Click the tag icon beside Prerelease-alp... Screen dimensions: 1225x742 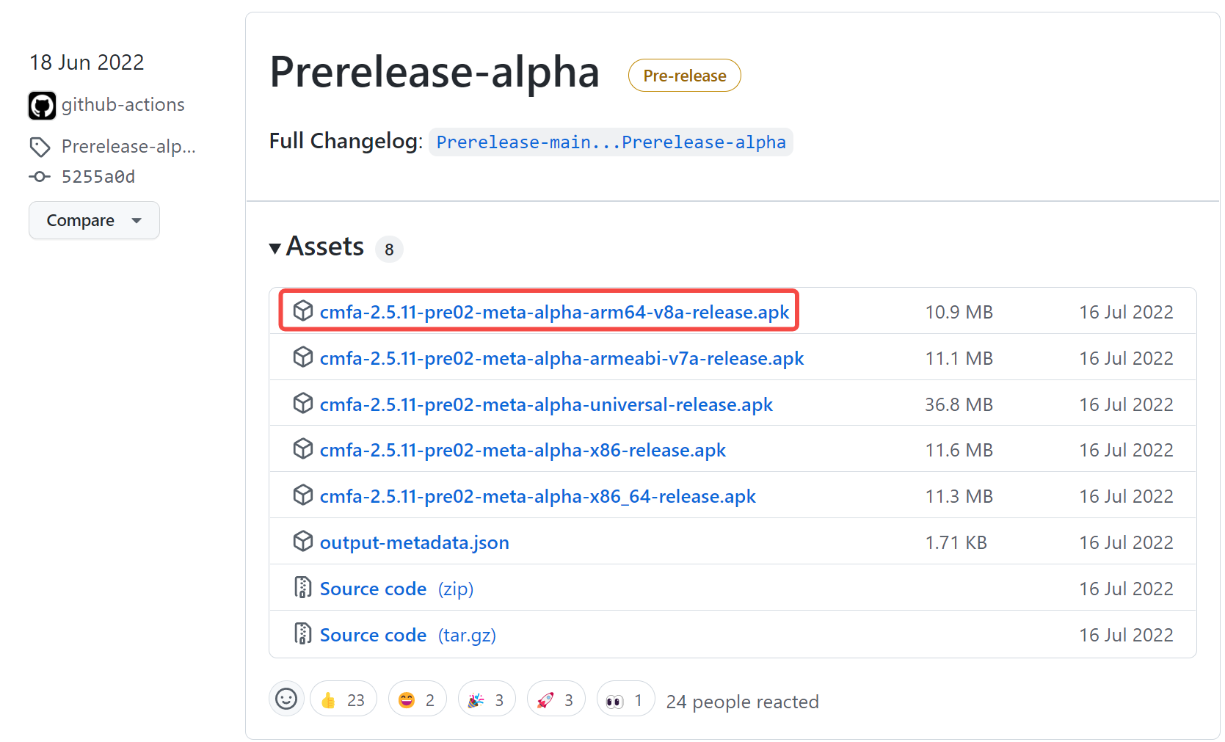click(40, 146)
